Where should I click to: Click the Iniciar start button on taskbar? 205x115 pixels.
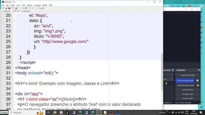[x=4, y=112]
